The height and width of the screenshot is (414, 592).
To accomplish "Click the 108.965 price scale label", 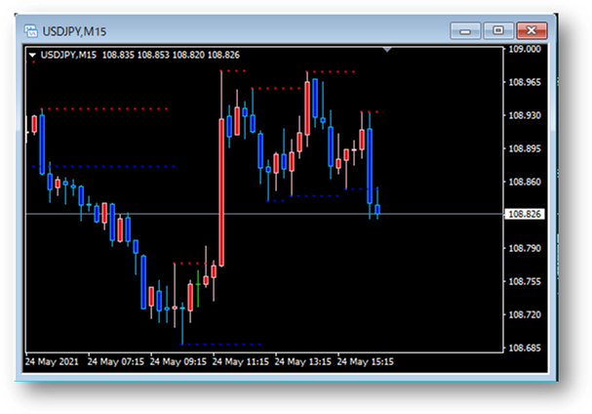I will click(x=525, y=82).
